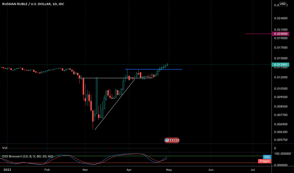
Task: Select the magenta horizontal line at 0.020000
Action: coord(258,34)
